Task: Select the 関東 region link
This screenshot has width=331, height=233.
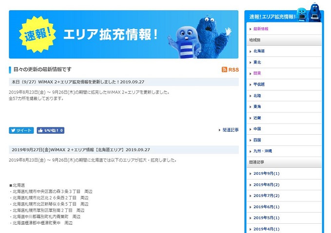Action: [257, 73]
